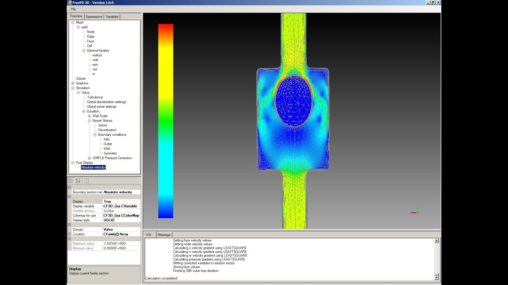Expand the SIMPLE Pressure Correction node
The width and height of the screenshot is (508, 285).
[x=89, y=158]
